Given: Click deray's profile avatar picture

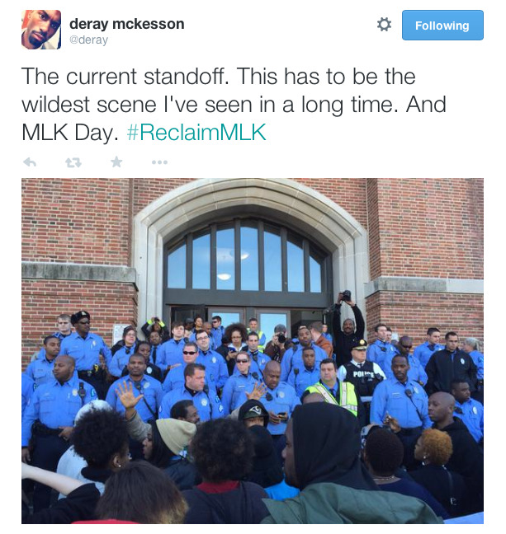Looking at the screenshot, I should 41,30.
